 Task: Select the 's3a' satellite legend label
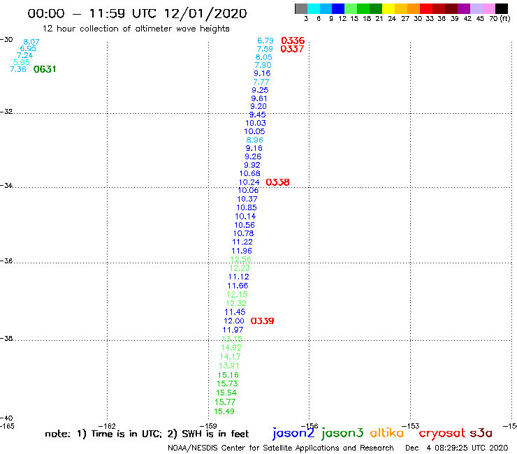tap(481, 433)
